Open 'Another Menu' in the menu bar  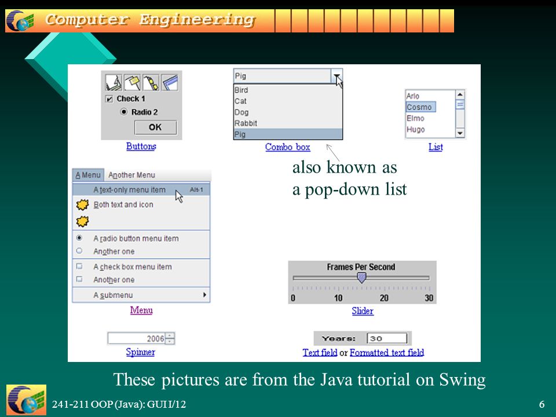pos(131,175)
